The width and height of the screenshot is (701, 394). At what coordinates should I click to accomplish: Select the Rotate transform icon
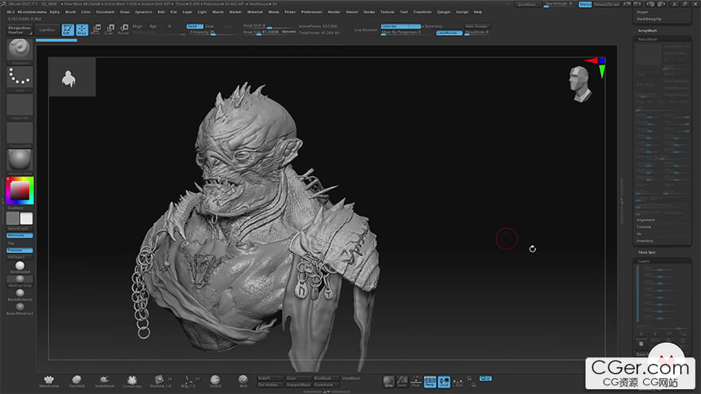pos(123,30)
